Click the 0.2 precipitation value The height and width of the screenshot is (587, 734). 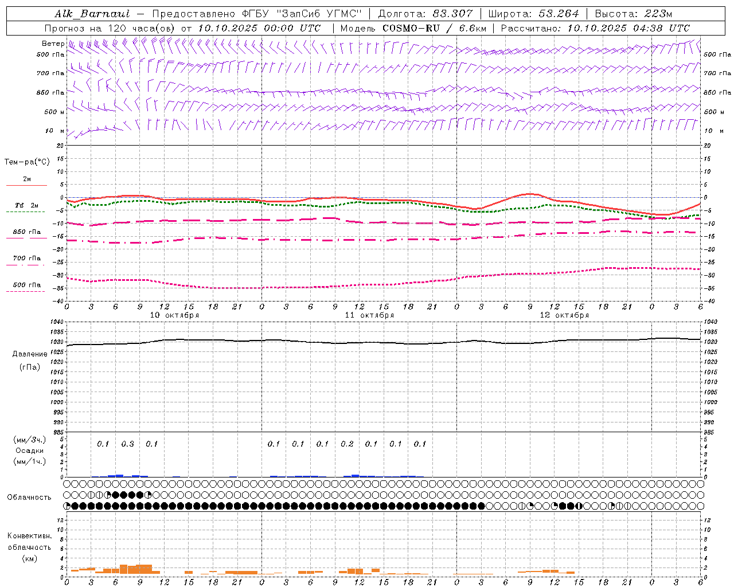pyautogui.click(x=347, y=444)
